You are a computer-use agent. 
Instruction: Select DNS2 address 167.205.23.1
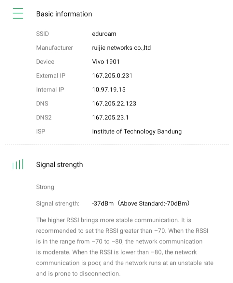(x=110, y=117)
